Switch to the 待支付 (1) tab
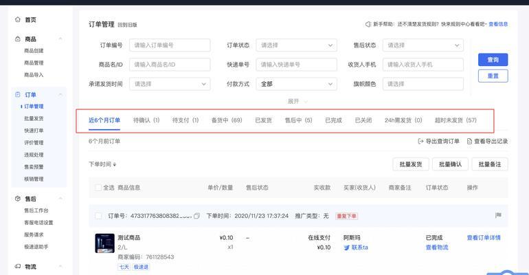This screenshot has height=275, width=529. click(185, 120)
